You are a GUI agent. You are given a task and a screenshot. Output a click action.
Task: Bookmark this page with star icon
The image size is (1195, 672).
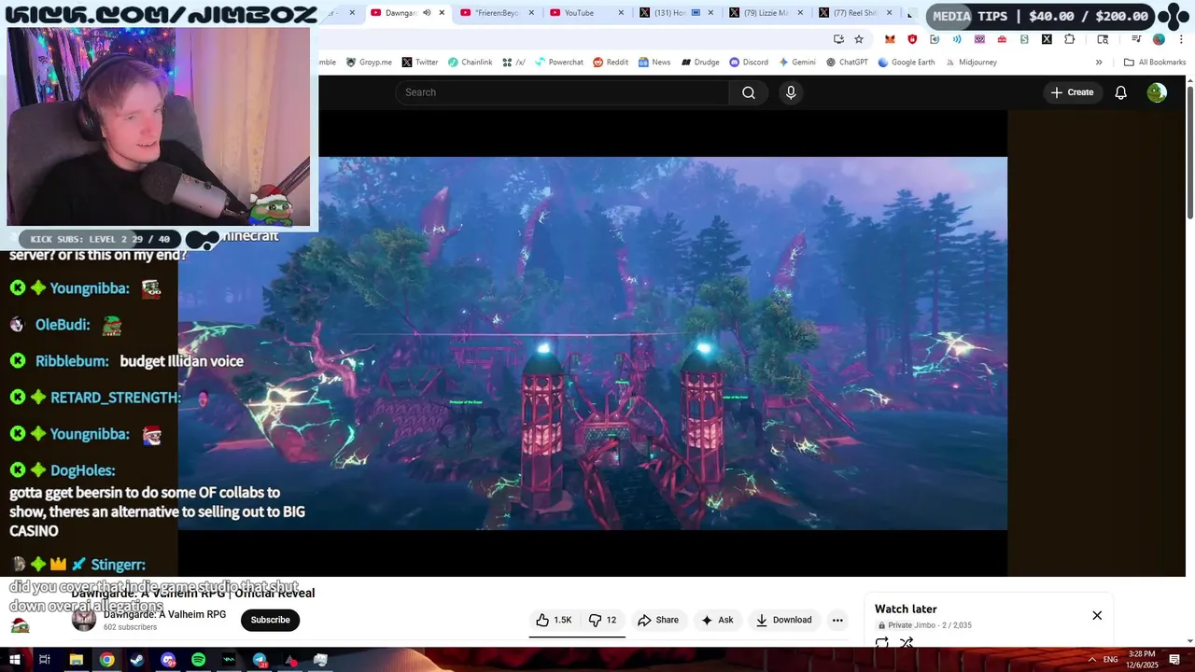859,39
